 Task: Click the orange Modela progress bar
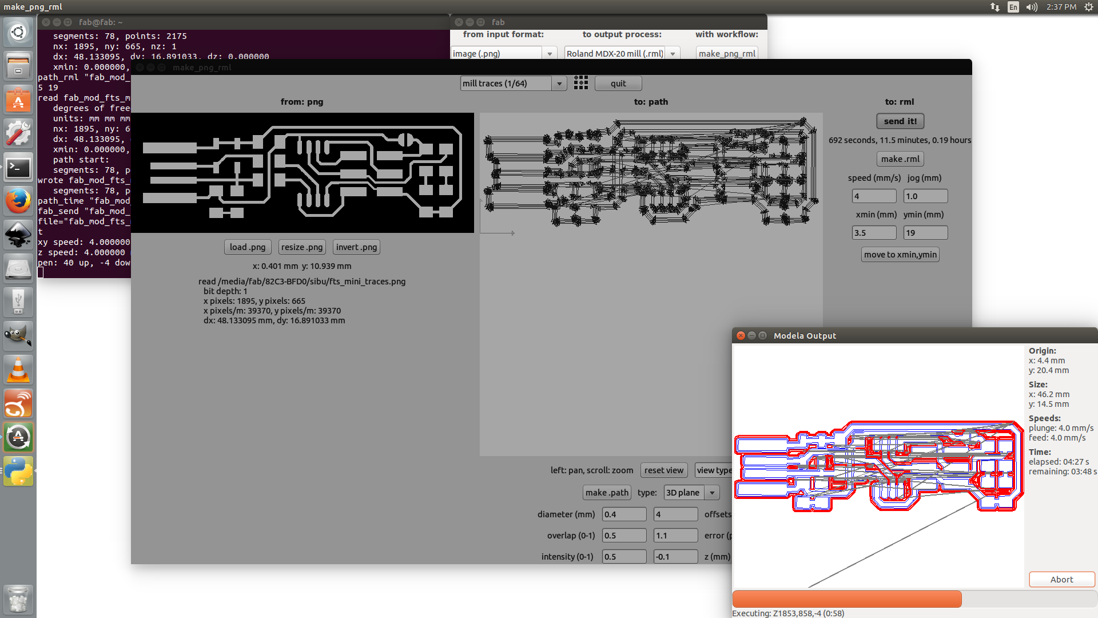click(x=846, y=599)
